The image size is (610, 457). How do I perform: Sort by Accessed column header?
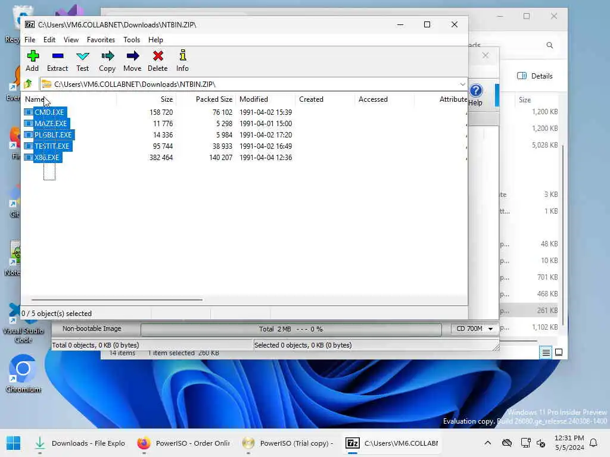click(x=384, y=99)
